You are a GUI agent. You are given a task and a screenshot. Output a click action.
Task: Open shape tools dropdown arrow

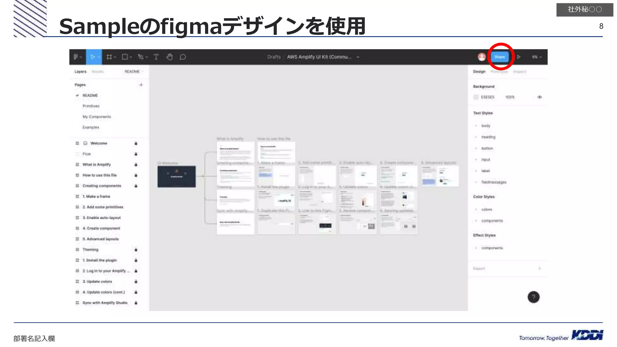tap(131, 57)
